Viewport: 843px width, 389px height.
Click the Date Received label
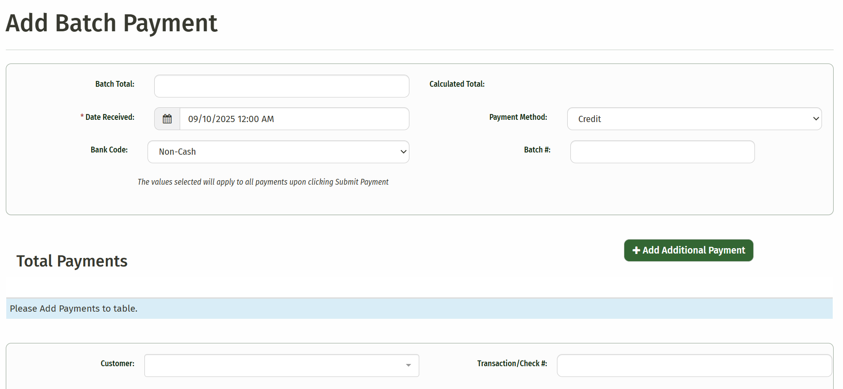(110, 117)
